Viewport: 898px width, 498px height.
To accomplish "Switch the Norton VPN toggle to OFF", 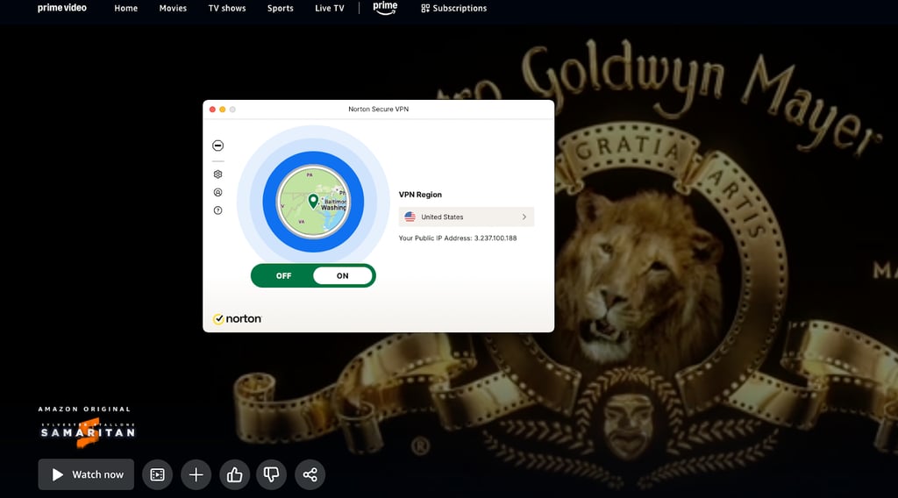I will [283, 276].
